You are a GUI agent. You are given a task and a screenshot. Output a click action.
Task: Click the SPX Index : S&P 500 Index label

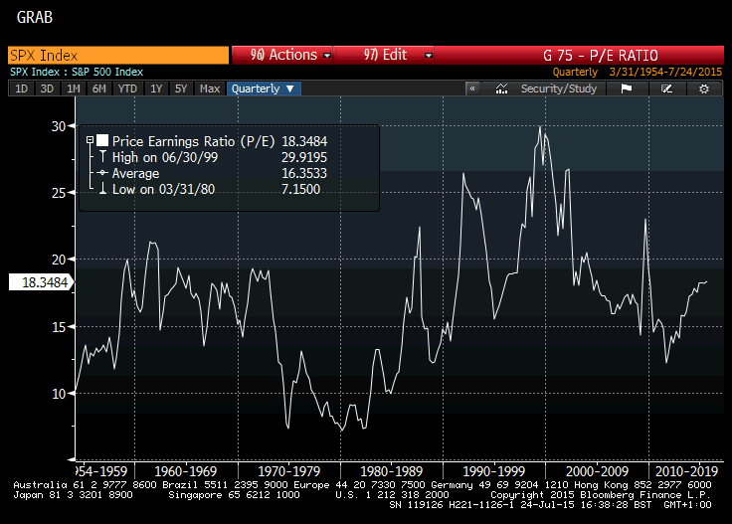[77, 72]
